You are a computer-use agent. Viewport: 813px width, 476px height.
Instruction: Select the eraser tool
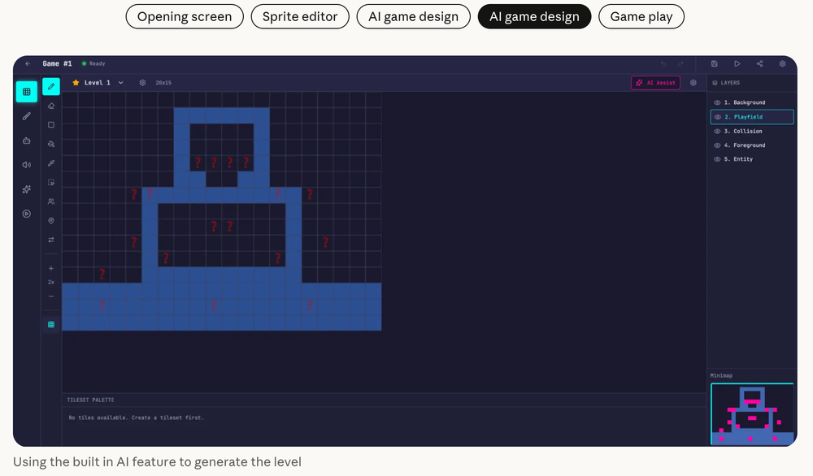point(51,106)
